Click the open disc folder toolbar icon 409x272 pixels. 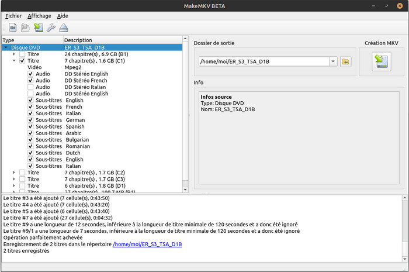[x=25, y=27]
